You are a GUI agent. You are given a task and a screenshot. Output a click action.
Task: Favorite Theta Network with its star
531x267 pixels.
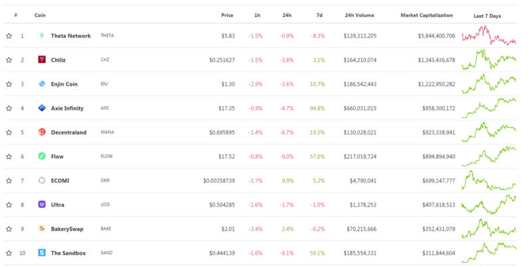coord(9,36)
